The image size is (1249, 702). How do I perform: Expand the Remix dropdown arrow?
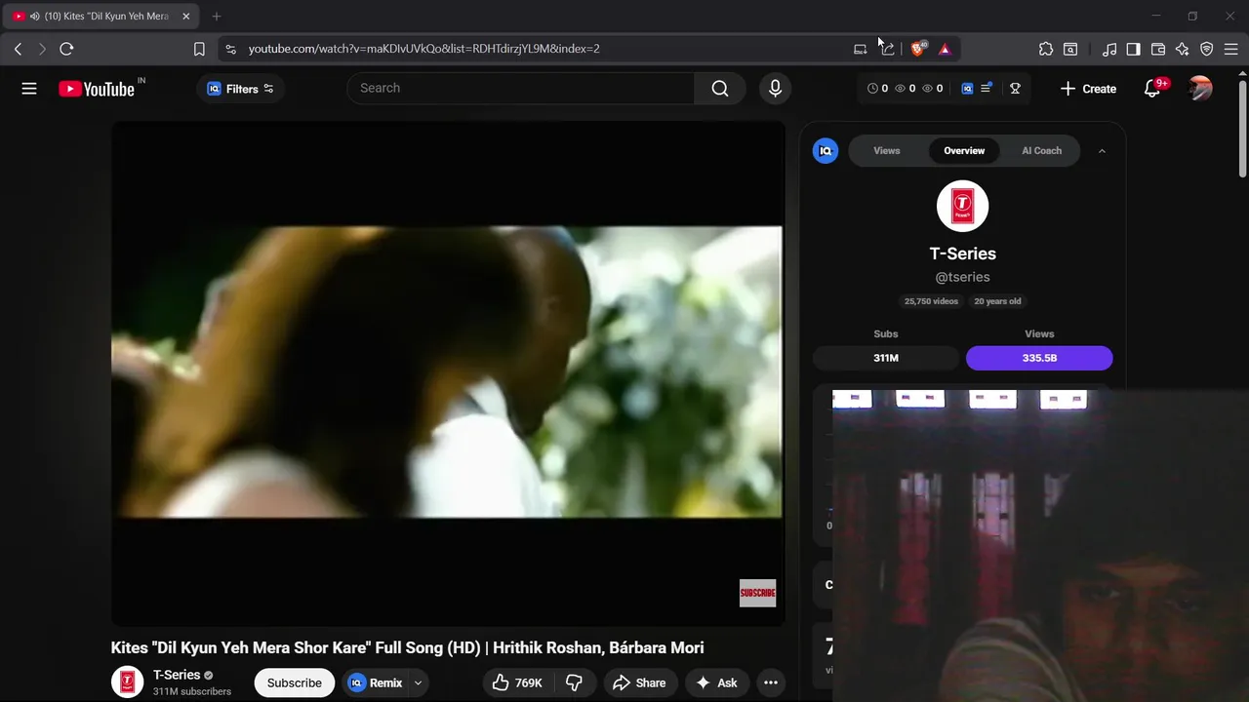[418, 682]
